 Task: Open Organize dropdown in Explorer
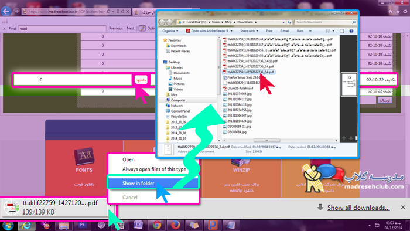[170, 31]
